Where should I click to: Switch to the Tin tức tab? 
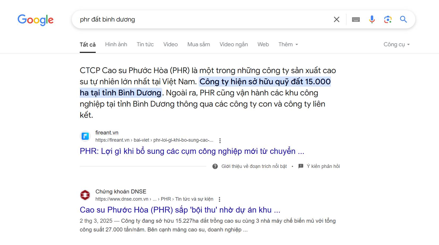[145, 44]
